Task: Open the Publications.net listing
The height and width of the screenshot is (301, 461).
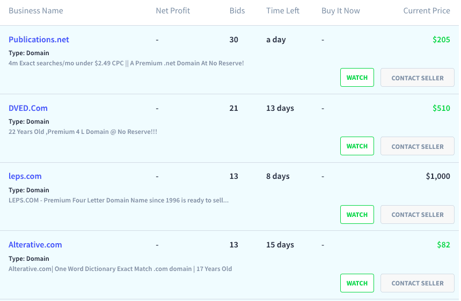Action: click(39, 40)
